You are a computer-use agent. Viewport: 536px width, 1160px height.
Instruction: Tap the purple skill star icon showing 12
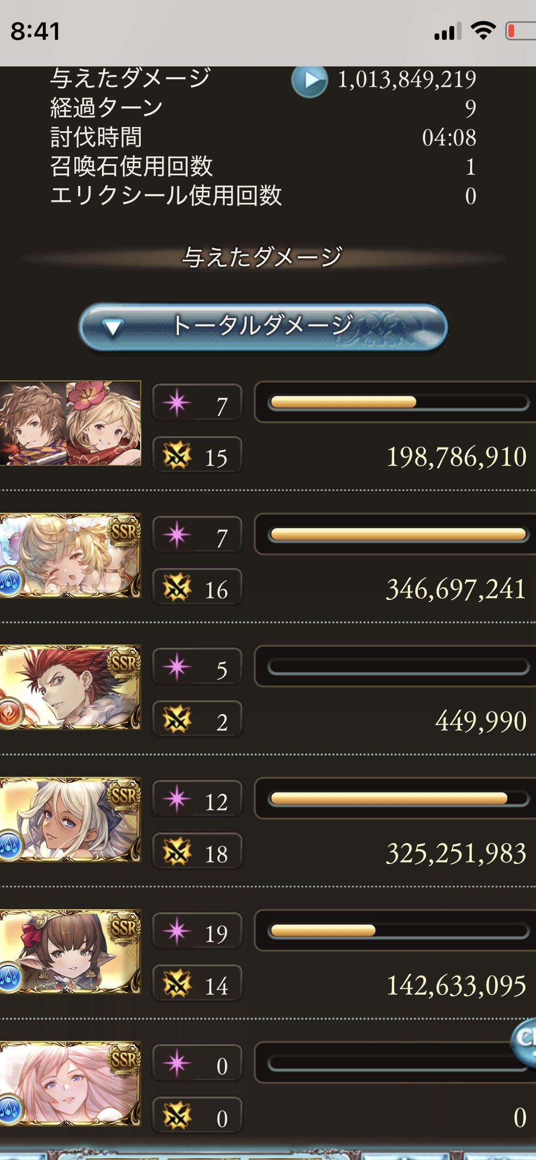tap(177, 800)
